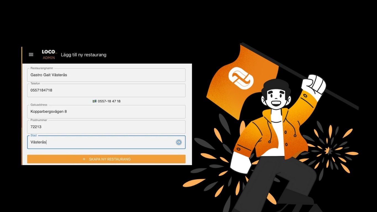The image size is (377, 212).
Task: Open the hamburger navigation menu
Action: (31, 55)
